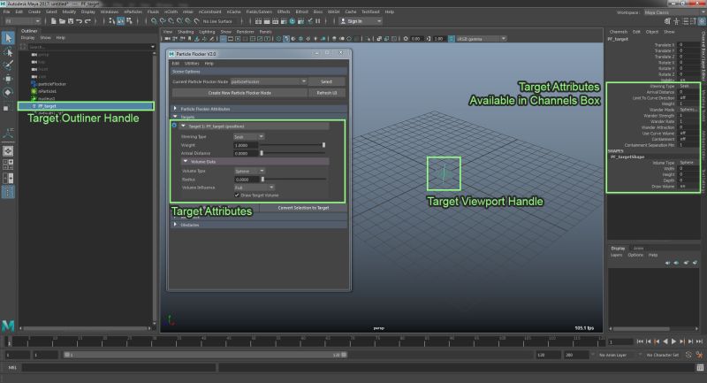The height and width of the screenshot is (383, 707).
Task: Click the Arrival Distance slider handle
Action: (x=262, y=153)
